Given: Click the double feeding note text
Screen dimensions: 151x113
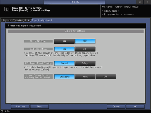Looking at the screenshot, I should 63,68.
